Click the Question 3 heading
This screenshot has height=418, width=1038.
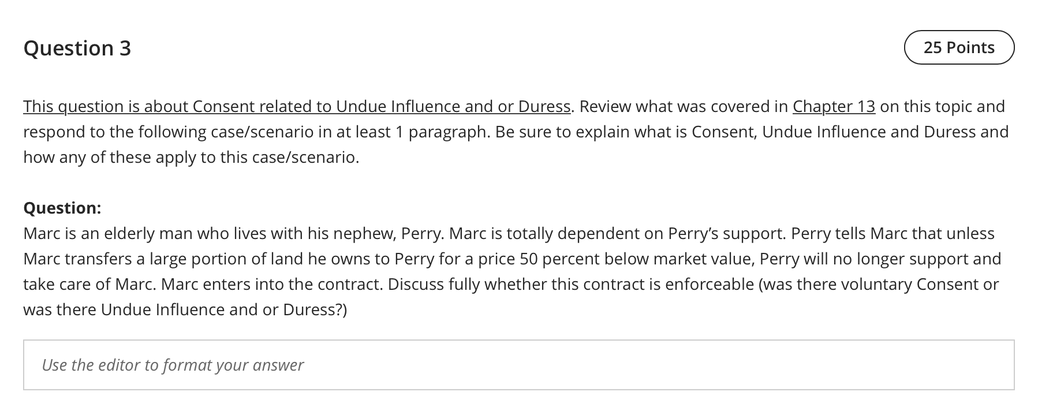pyautogui.click(x=77, y=48)
